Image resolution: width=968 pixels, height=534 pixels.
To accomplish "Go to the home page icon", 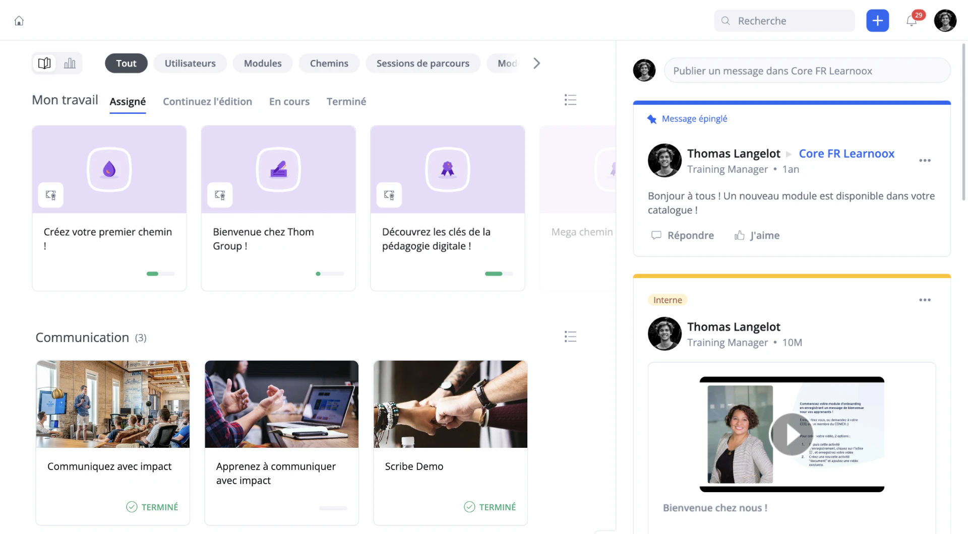I will pos(19,21).
